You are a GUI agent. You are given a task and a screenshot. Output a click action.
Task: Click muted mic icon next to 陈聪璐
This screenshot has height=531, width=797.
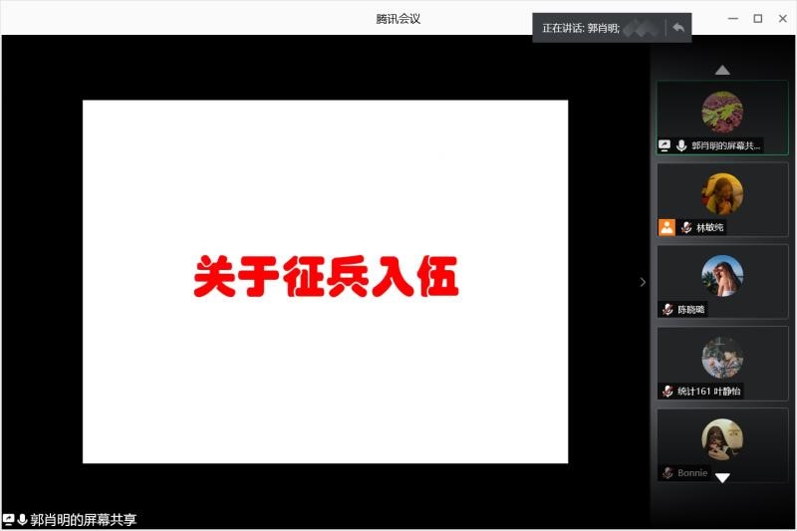[x=667, y=310]
